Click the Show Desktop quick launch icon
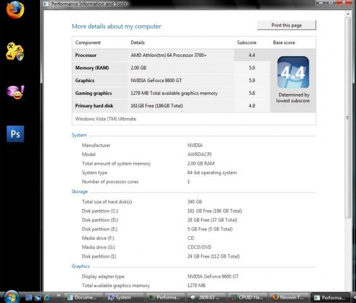This screenshot has height=303, width=356. coord(28,297)
